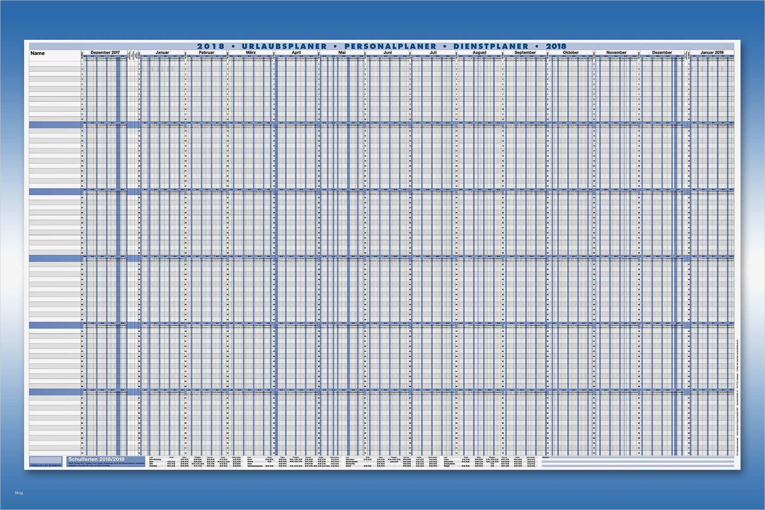Select the August month header
The image size is (765, 510).
pos(479,52)
